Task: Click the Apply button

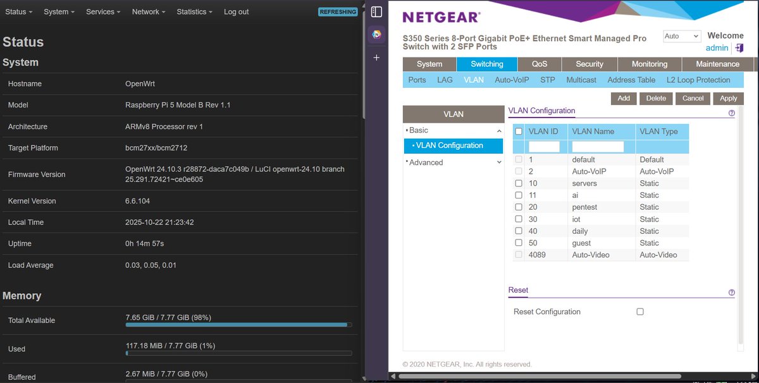Action: [x=729, y=98]
